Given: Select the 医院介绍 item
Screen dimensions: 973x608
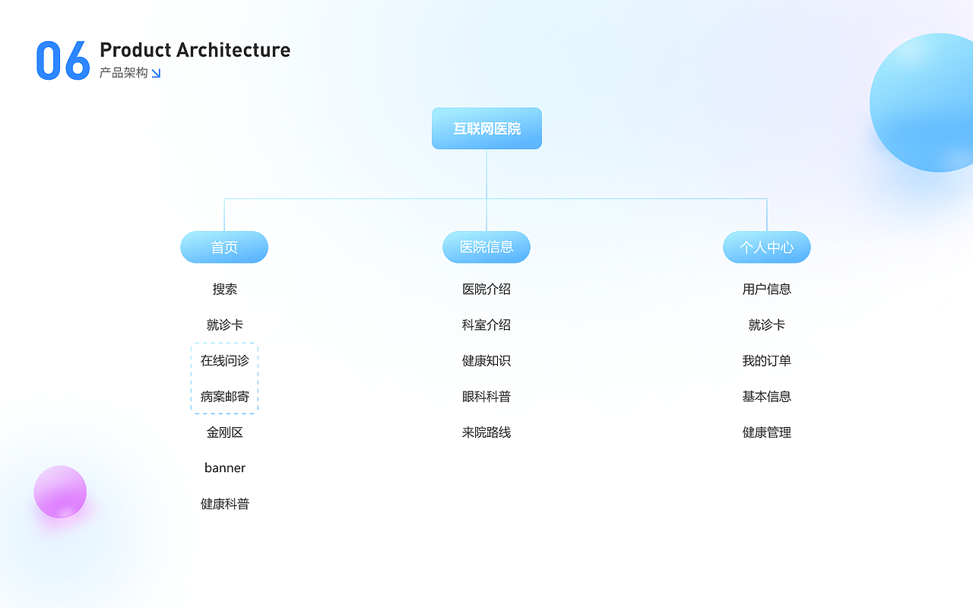Looking at the screenshot, I should click(486, 289).
